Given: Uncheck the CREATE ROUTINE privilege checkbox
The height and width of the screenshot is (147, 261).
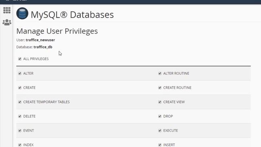Looking at the screenshot, I should tap(160, 88).
